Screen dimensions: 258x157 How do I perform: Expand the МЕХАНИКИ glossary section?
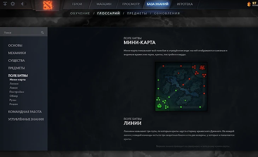(x=17, y=53)
